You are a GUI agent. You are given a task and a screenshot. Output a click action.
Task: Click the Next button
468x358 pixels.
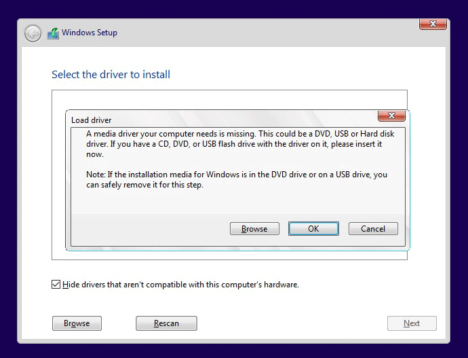412,323
